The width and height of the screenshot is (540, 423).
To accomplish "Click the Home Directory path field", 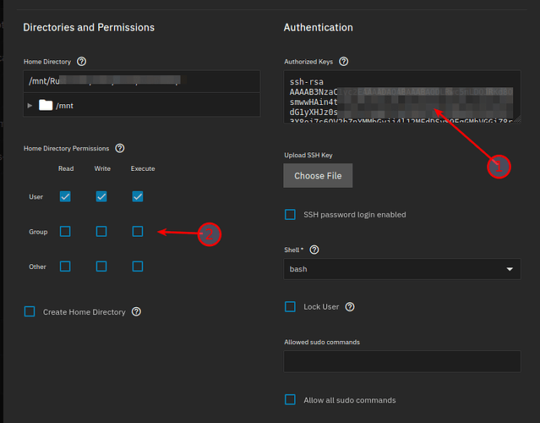I will tap(141, 81).
